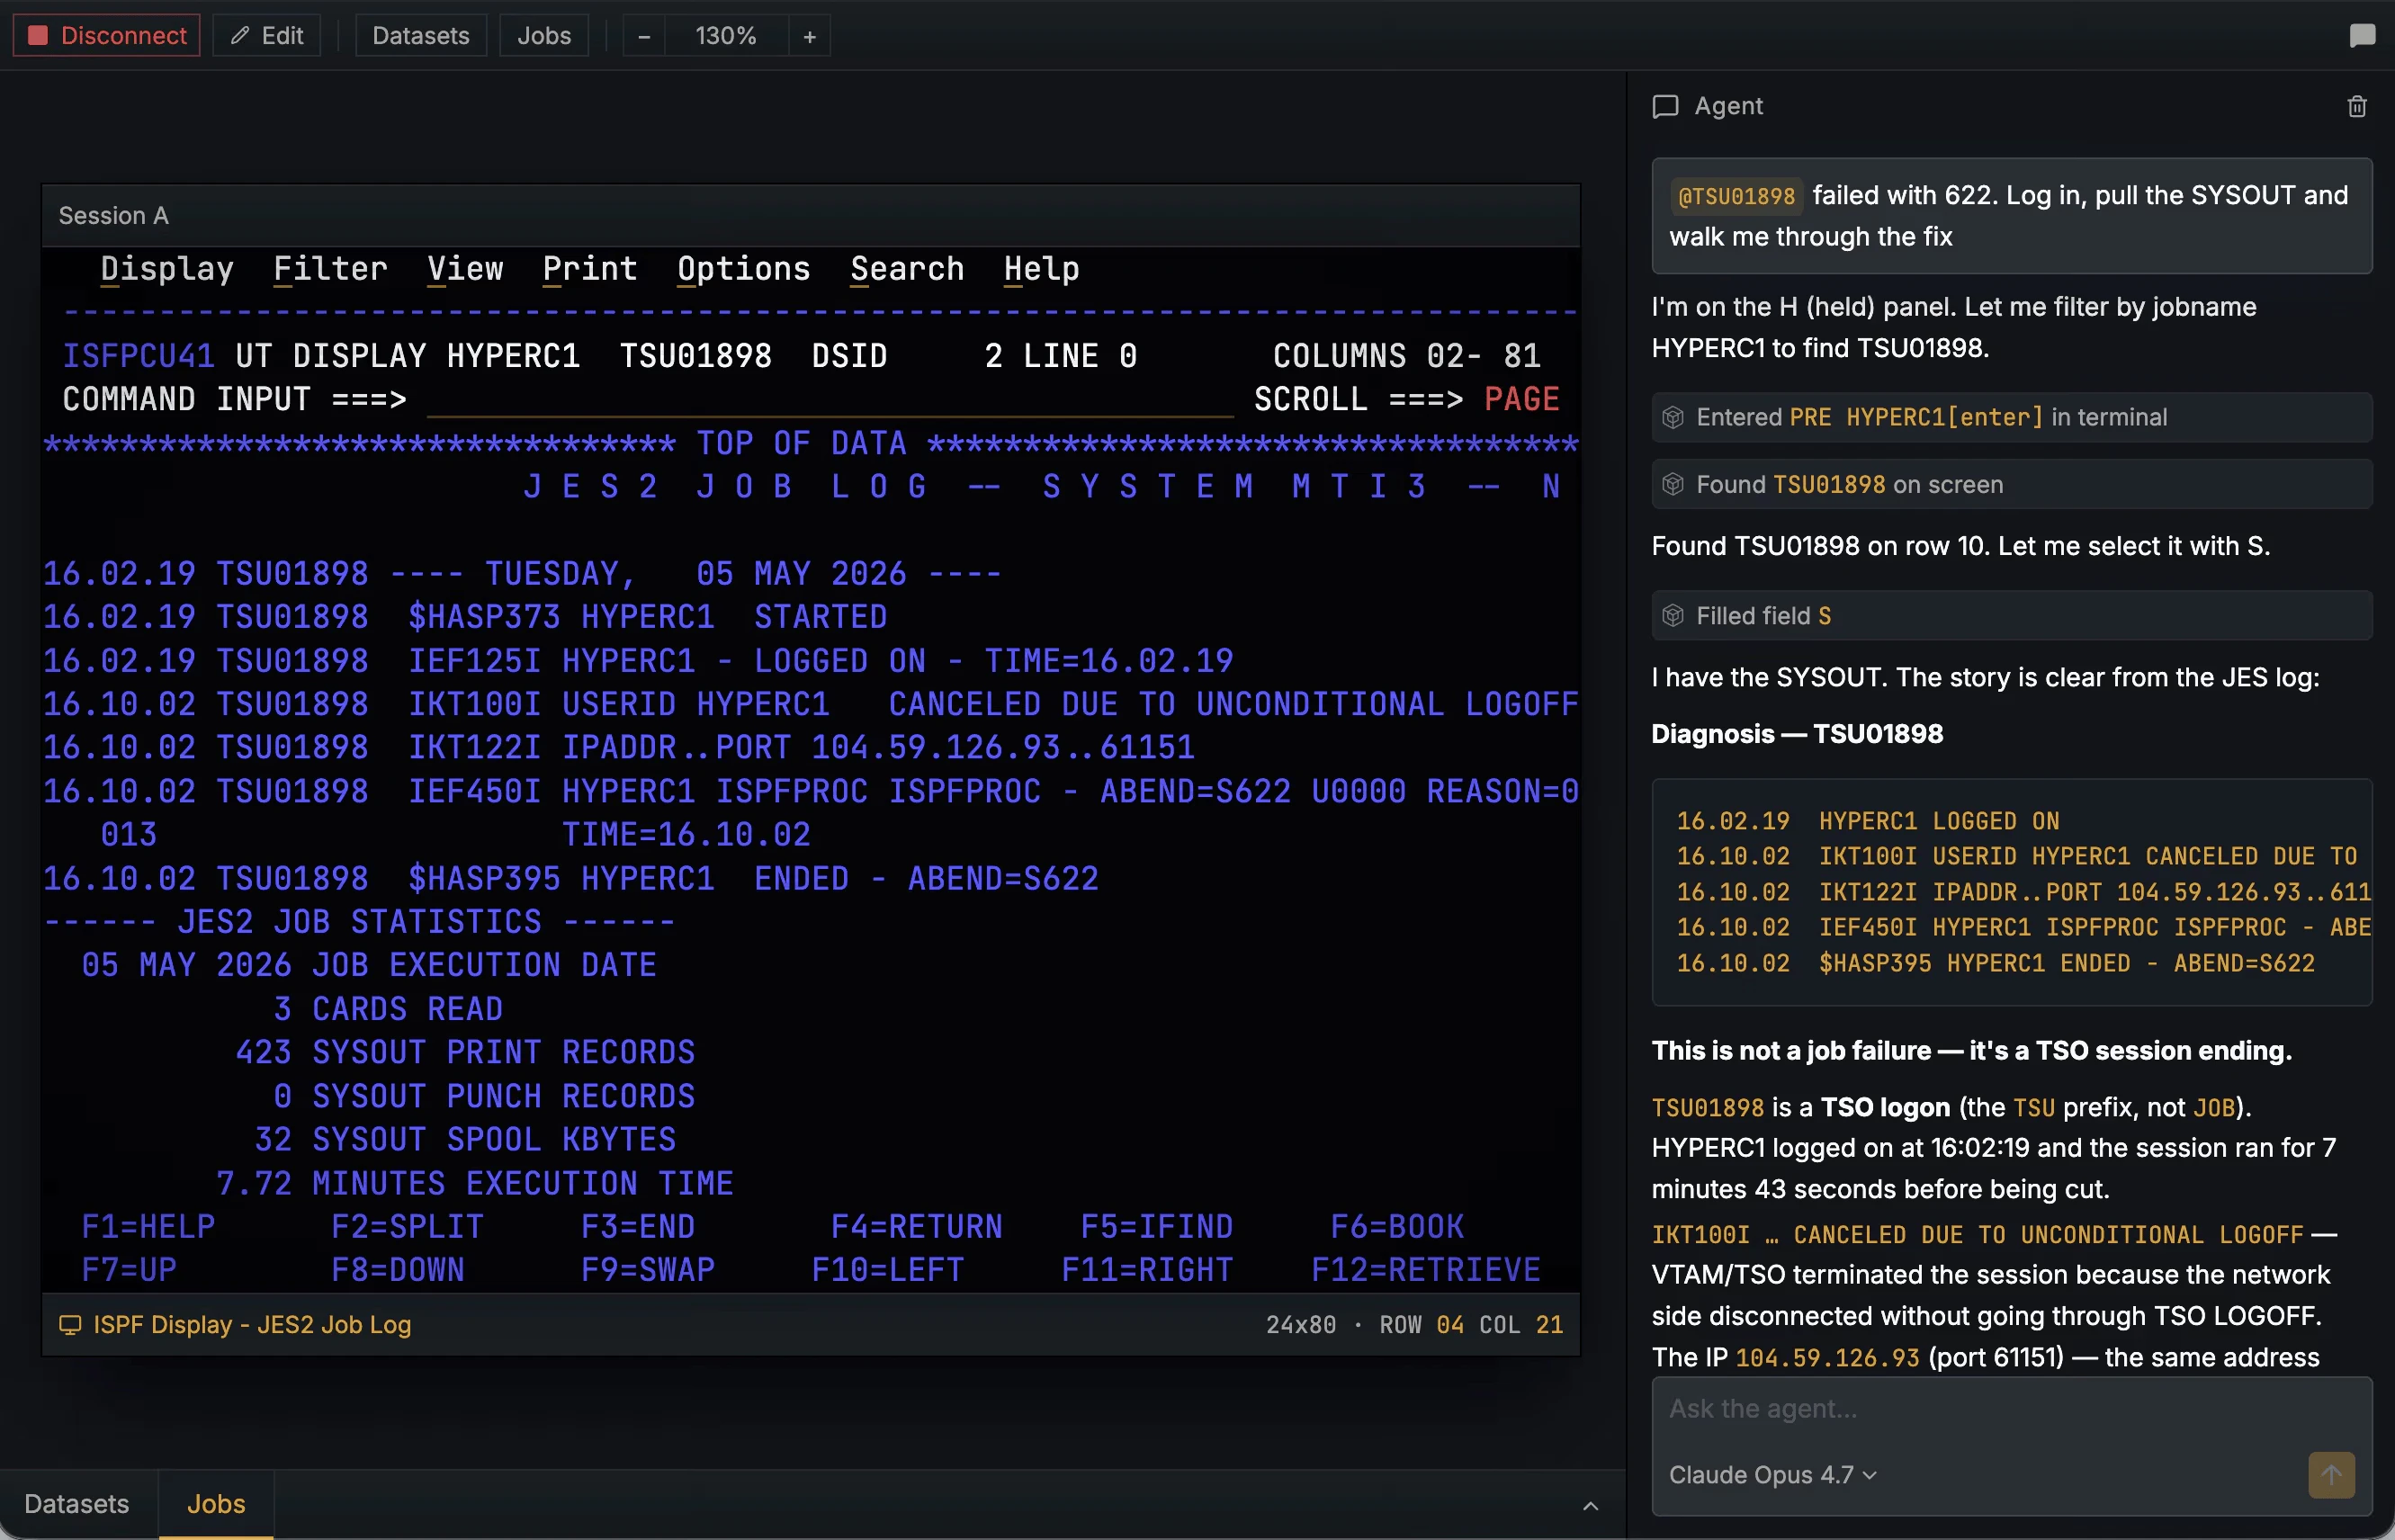Click the $HASP395 ENDED ABEND=S622 line
The image size is (2395, 1540).
pyautogui.click(x=571, y=879)
